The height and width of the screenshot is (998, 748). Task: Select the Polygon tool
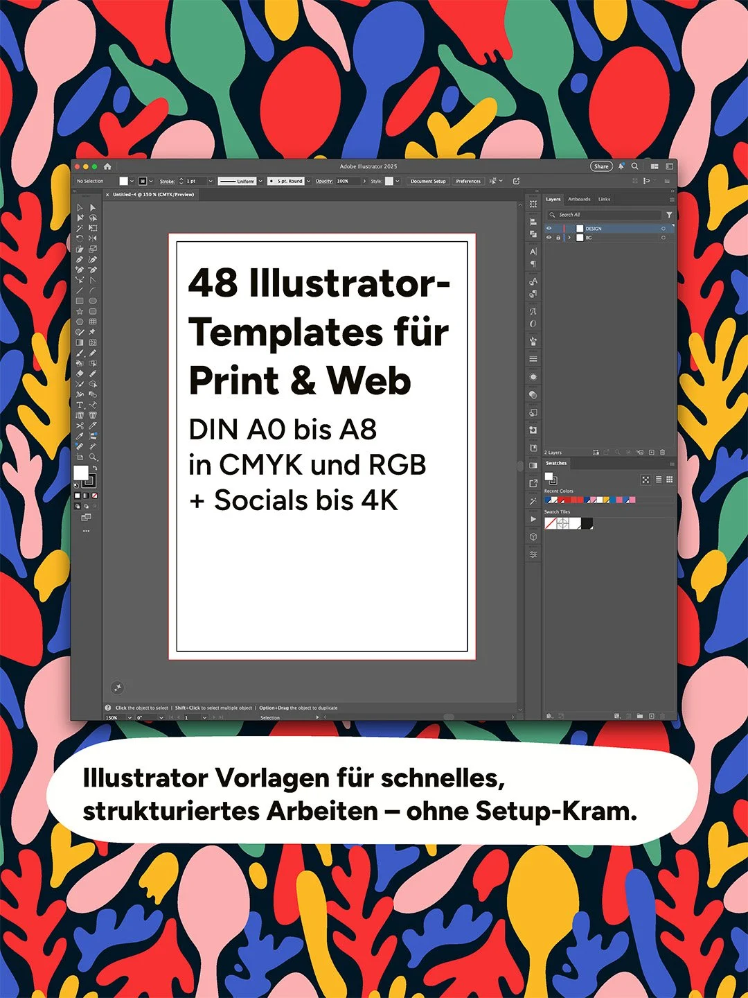point(80,322)
